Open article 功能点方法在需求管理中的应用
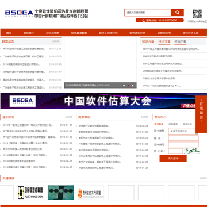Image resolution: width=207 pixels, height=207 pixels. click(160, 78)
